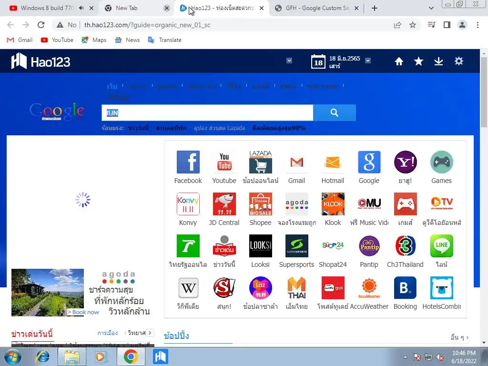Open the Maps bookmark
488x366 pixels.
pyautogui.click(x=94, y=40)
